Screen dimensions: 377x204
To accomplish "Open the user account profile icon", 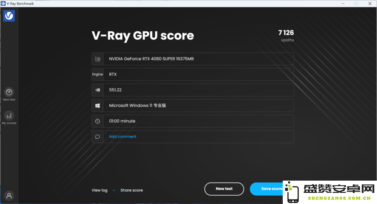I will click(9, 196).
